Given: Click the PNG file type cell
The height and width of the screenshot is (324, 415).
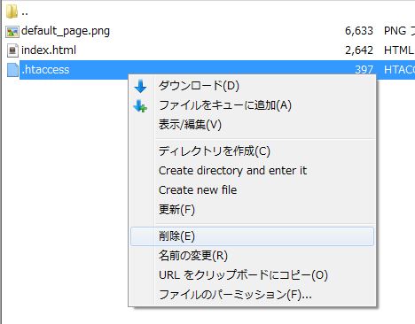Looking at the screenshot, I should coord(399,31).
